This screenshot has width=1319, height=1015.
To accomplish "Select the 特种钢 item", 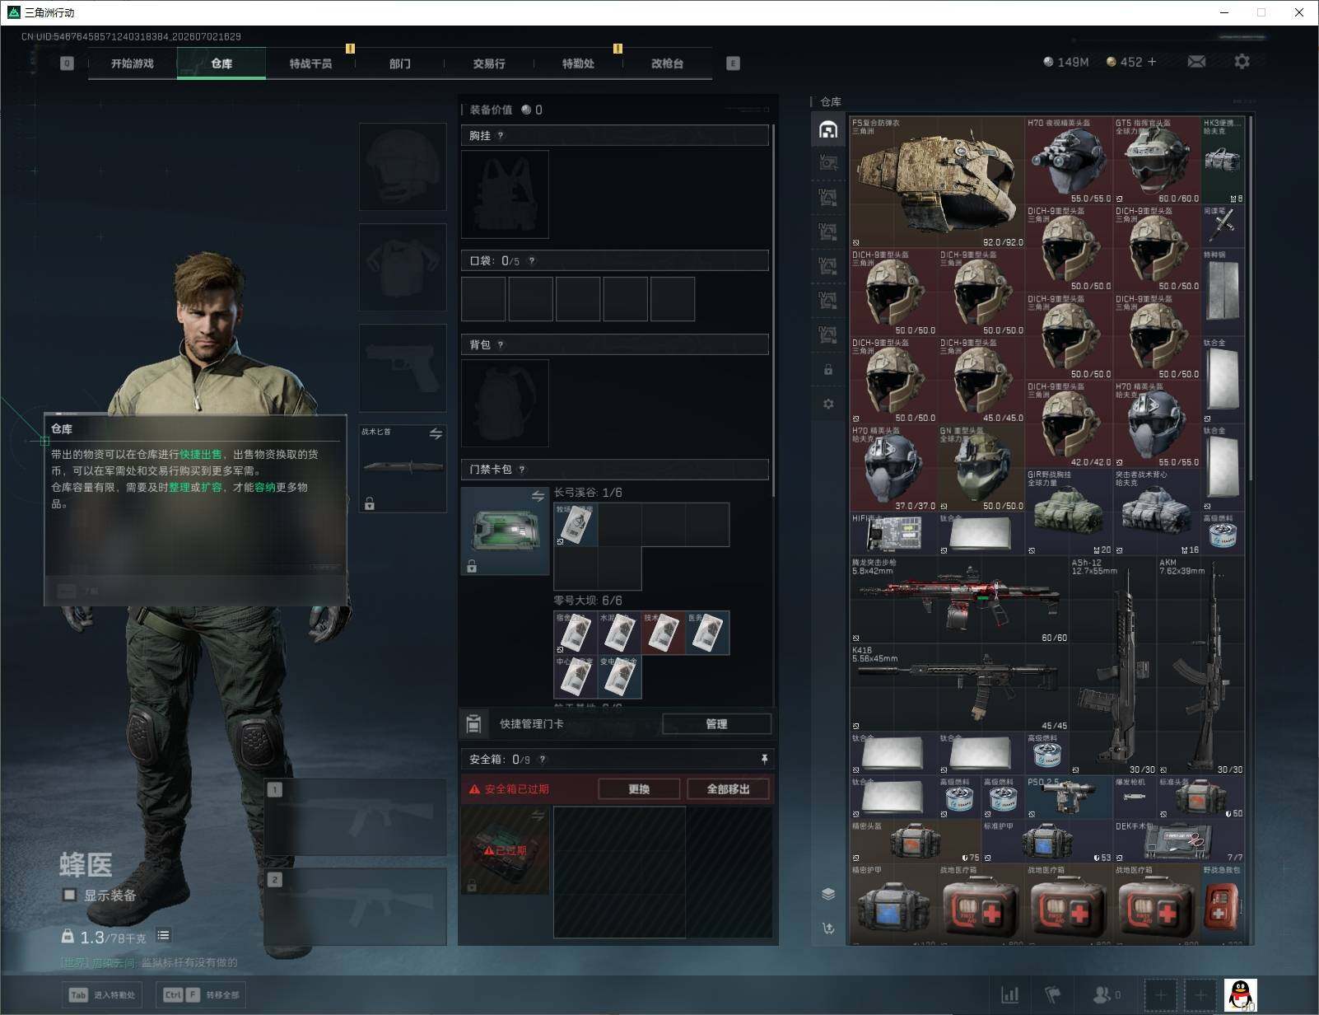I will pyautogui.click(x=1223, y=292).
